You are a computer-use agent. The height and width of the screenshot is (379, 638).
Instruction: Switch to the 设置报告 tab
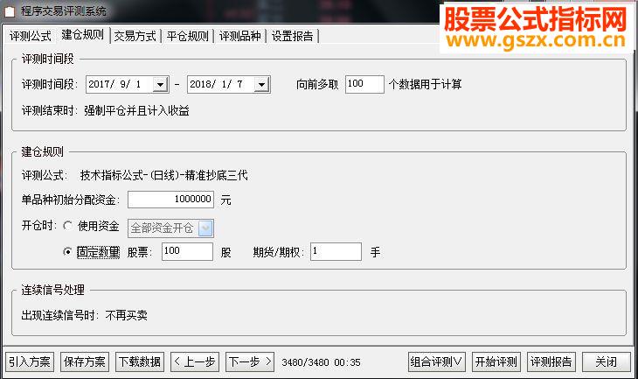point(293,36)
